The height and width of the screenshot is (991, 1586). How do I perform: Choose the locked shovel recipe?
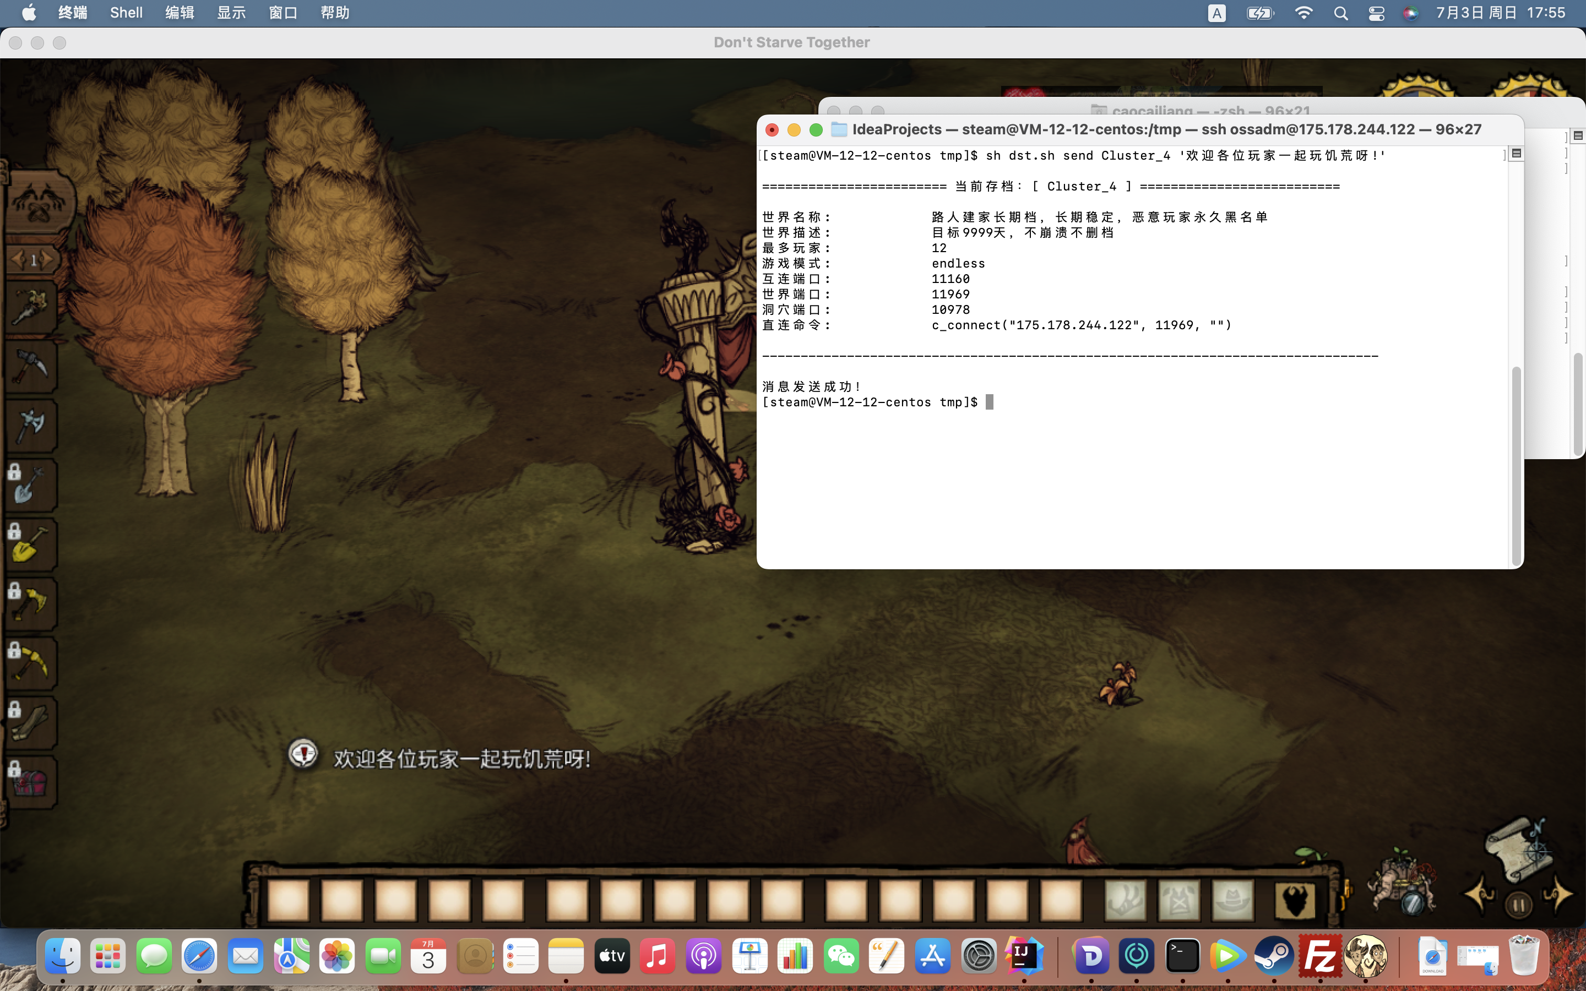pyautogui.click(x=30, y=486)
